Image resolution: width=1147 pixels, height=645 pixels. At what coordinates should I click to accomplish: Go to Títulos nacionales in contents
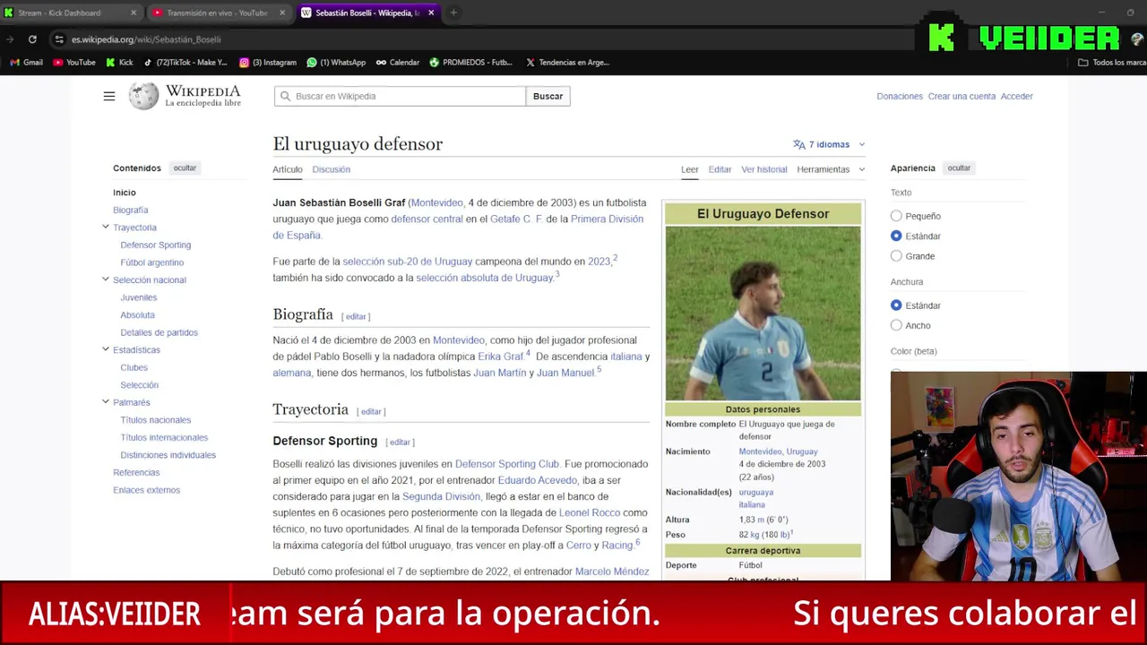(x=156, y=420)
